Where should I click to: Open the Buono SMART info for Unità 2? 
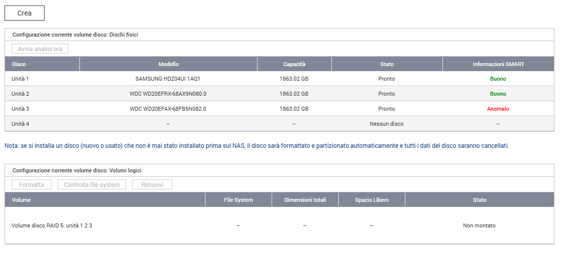pos(497,94)
